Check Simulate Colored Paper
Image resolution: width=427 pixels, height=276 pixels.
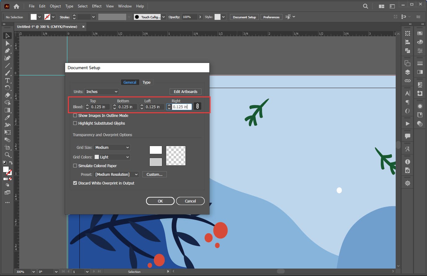click(75, 166)
